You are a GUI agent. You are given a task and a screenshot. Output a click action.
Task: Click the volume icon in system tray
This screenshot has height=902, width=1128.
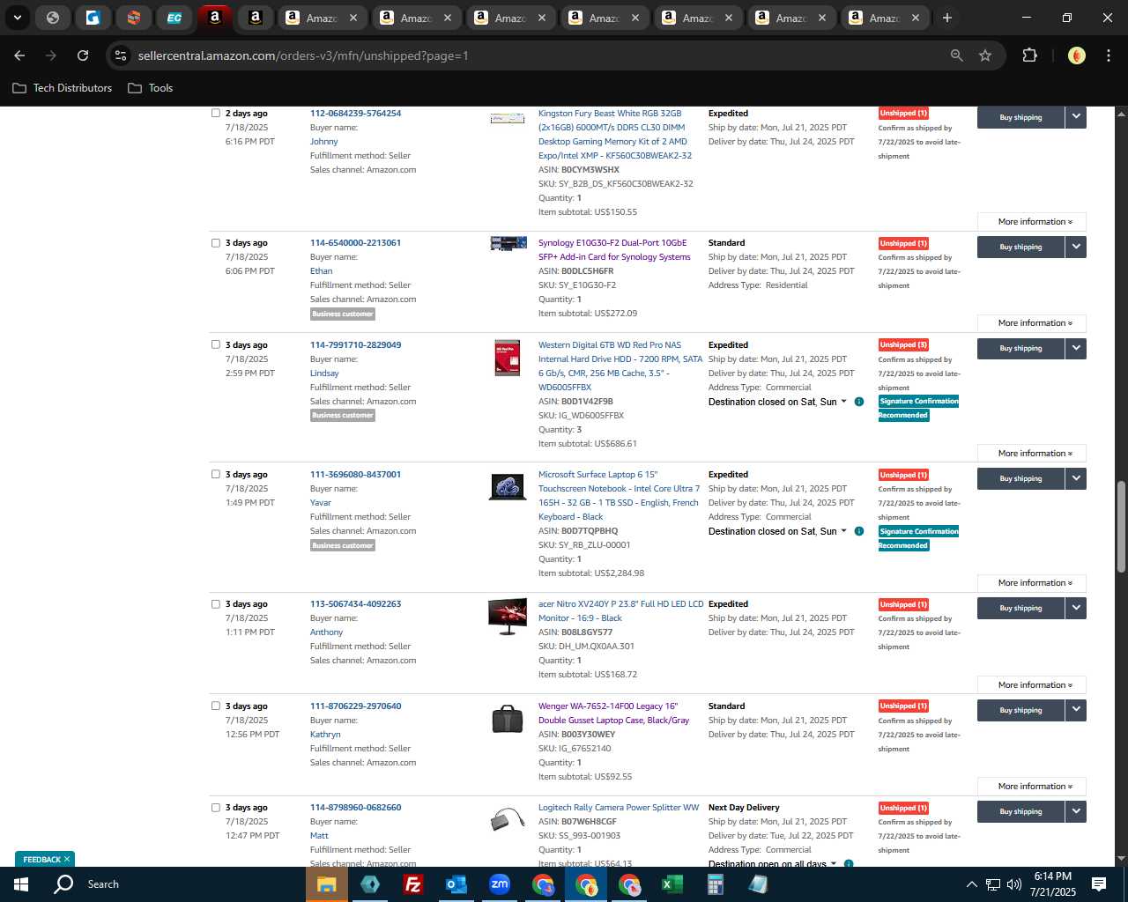[1014, 884]
